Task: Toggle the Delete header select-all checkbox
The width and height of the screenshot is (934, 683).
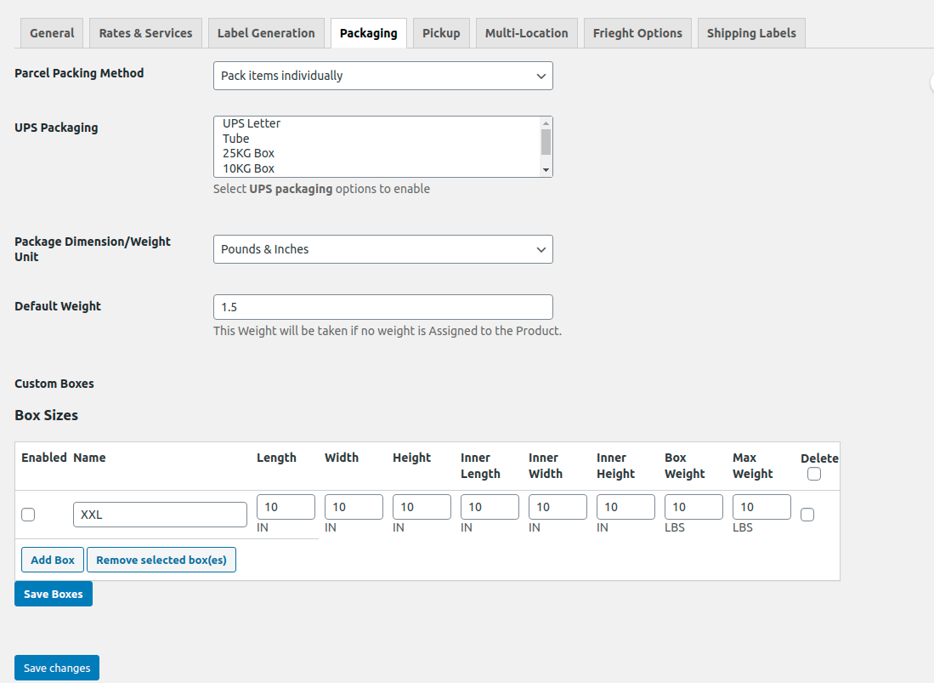Action: [x=814, y=474]
